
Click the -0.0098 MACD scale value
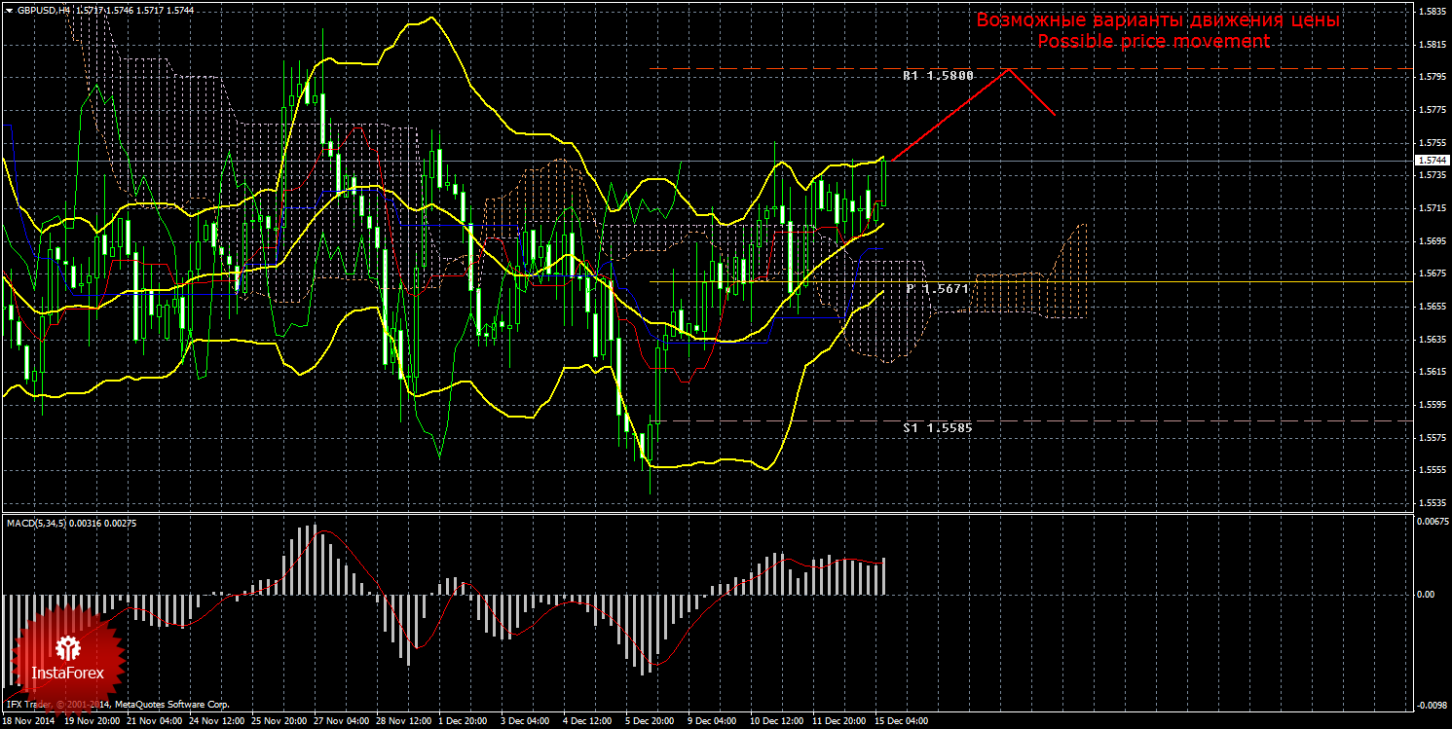pos(1433,704)
